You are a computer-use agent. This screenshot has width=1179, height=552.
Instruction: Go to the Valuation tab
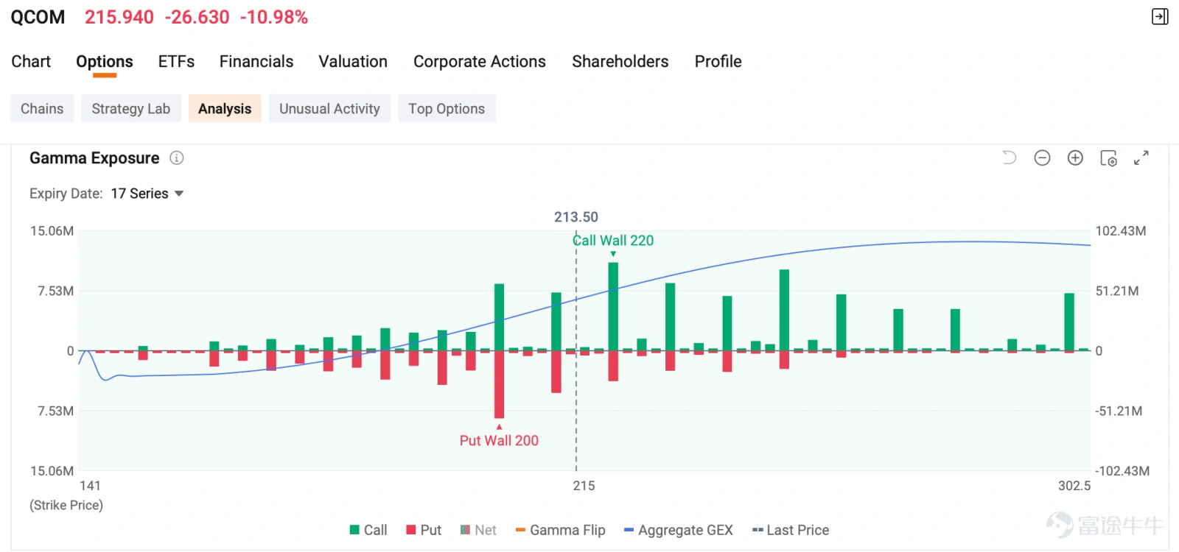pyautogui.click(x=353, y=62)
